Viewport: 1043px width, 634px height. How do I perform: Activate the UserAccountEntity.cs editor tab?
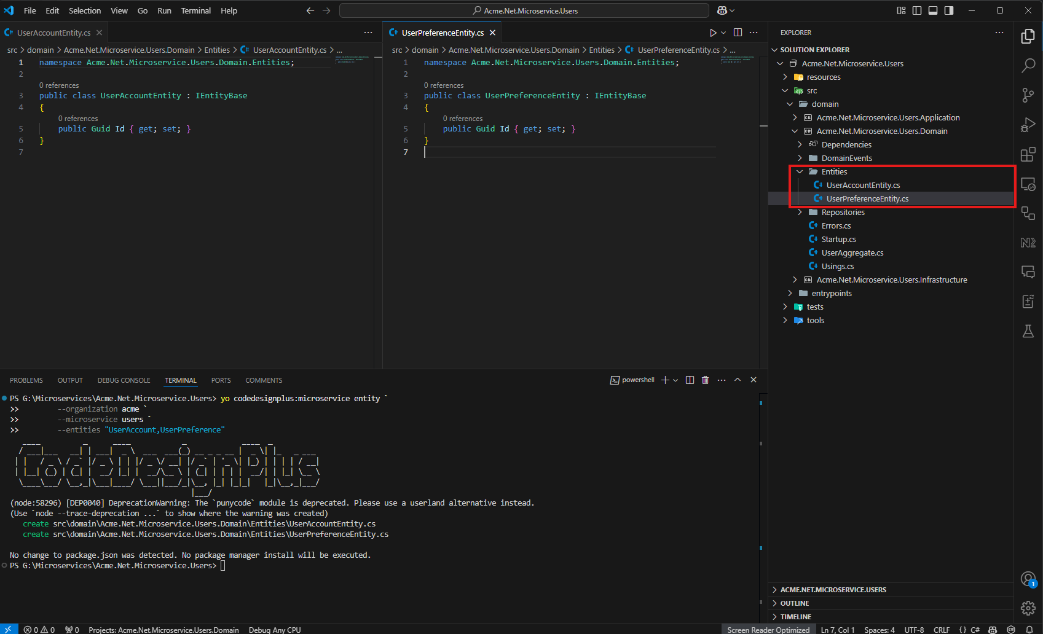click(53, 33)
